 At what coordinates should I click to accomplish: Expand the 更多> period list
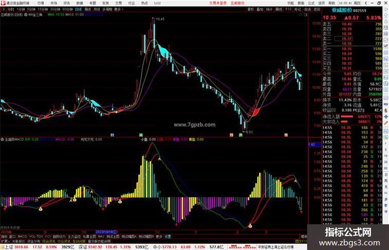pyautogui.click(x=119, y=9)
